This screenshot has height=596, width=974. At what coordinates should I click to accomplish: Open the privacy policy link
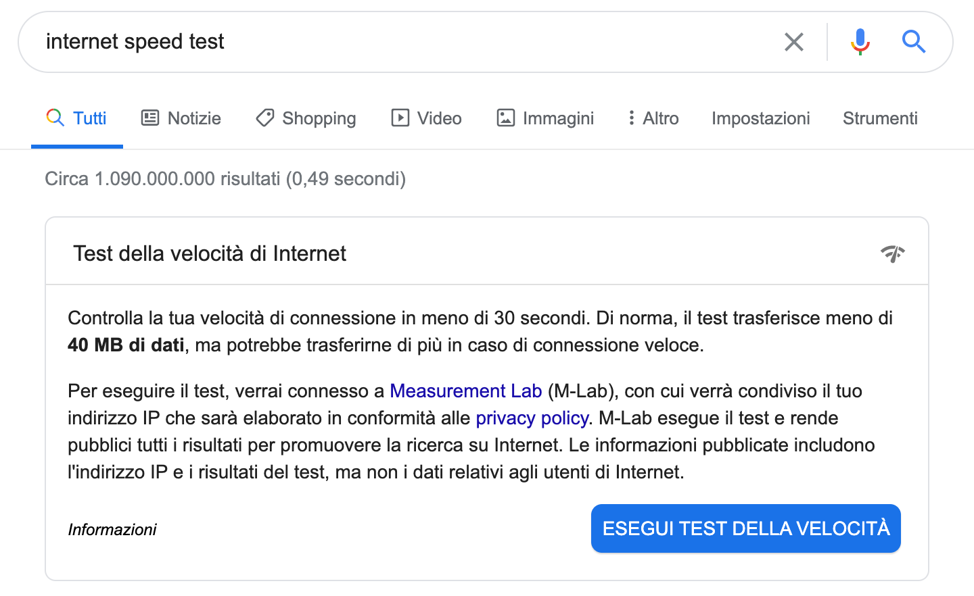click(x=532, y=418)
